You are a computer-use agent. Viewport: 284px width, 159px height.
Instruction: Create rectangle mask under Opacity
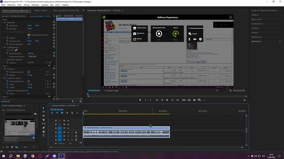12,50
